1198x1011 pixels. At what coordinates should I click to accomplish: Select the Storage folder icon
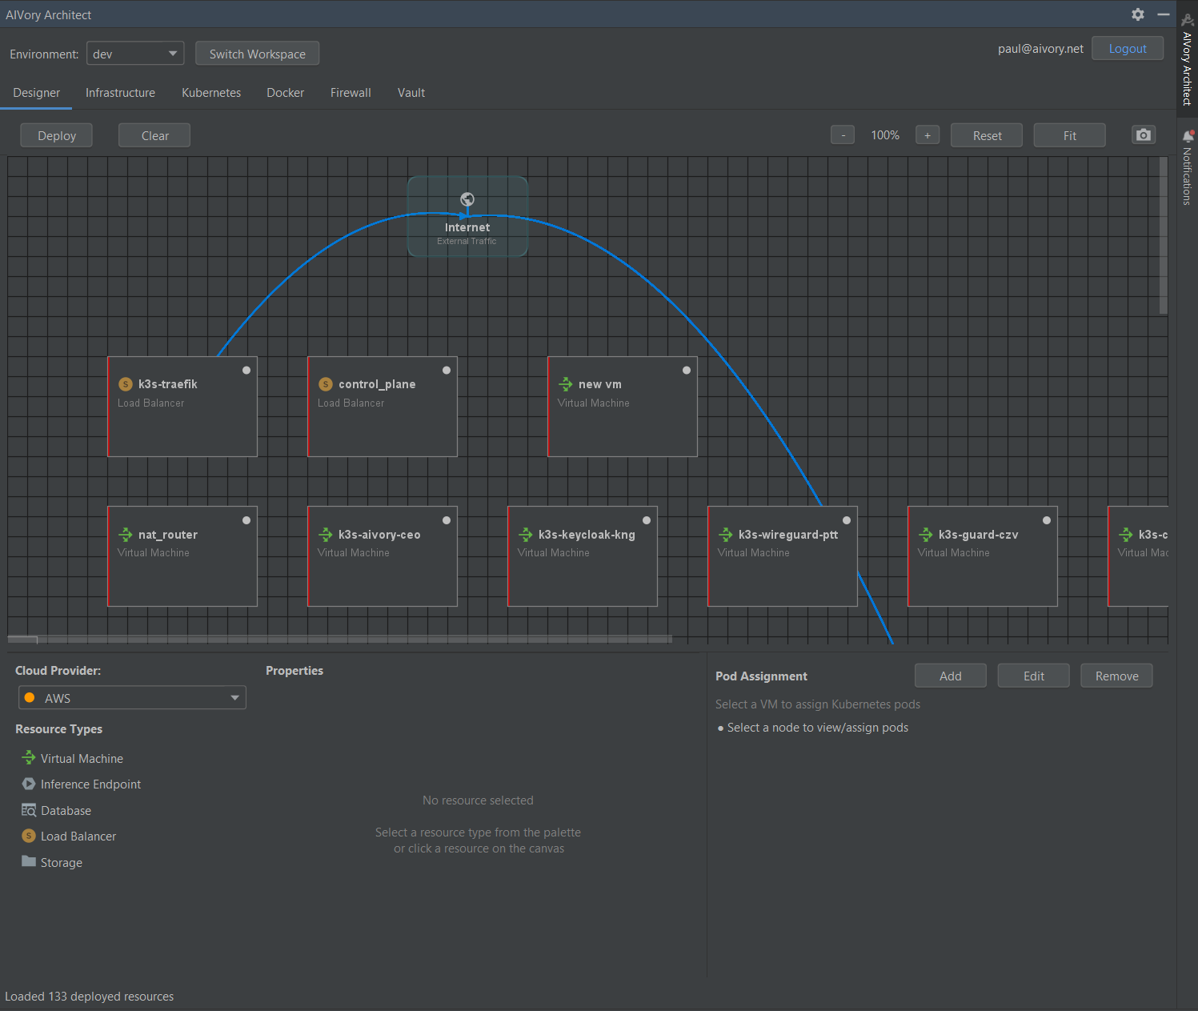[x=29, y=861]
